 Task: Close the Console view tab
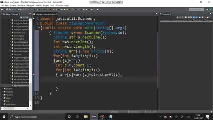(170, 14)
